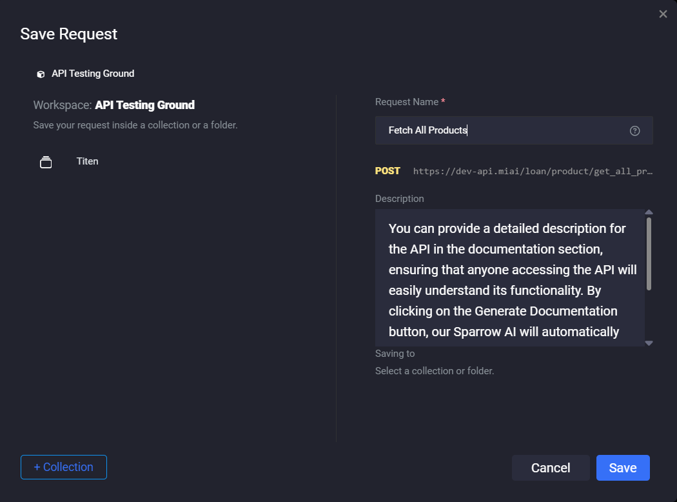Click the help question-mark icon in Request Name
This screenshot has height=502, width=677.
pyautogui.click(x=634, y=131)
